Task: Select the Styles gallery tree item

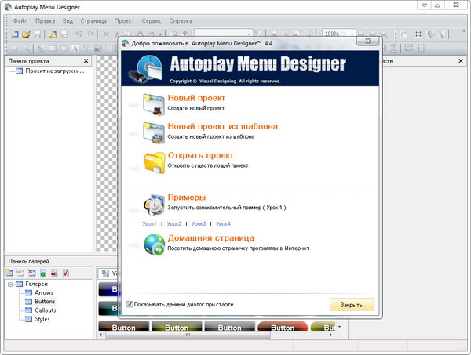Action: pyautogui.click(x=42, y=319)
